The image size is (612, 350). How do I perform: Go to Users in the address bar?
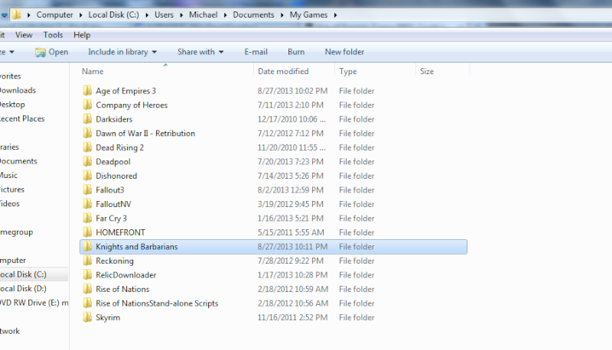click(x=164, y=15)
